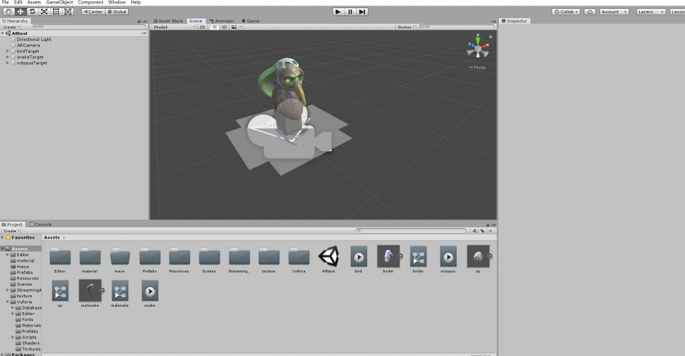
Task: Click the Step frame button
Action: (x=362, y=12)
